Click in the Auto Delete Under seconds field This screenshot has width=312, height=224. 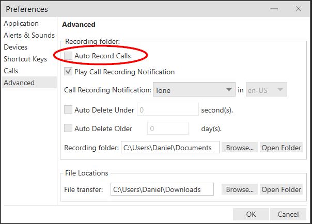click(x=167, y=109)
